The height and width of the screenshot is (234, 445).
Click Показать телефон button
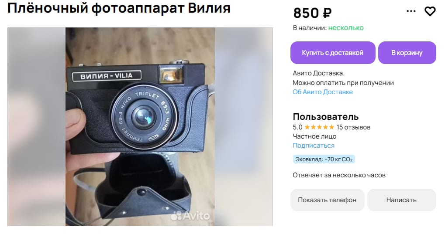click(327, 200)
